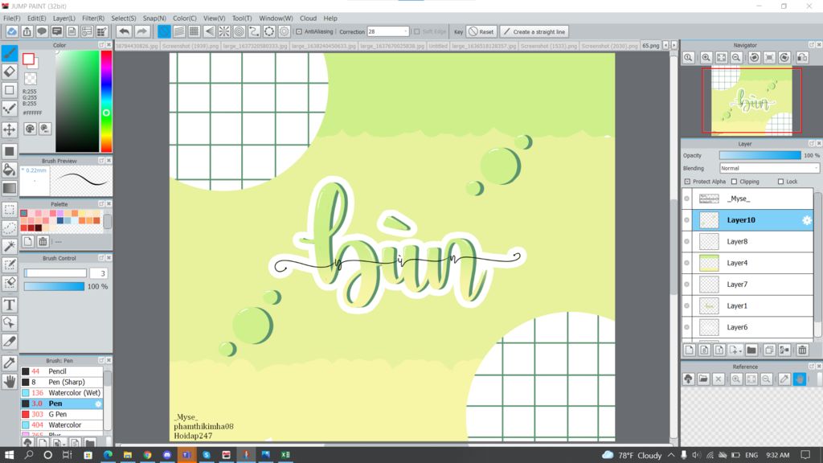Open Pen brush settings gear
This screenshot has width=823, height=463.
(x=98, y=404)
